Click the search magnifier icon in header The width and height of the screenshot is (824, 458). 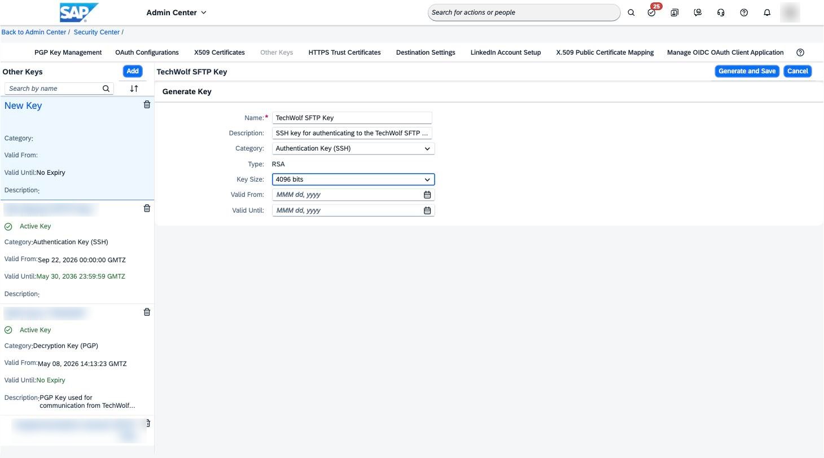pyautogui.click(x=631, y=12)
